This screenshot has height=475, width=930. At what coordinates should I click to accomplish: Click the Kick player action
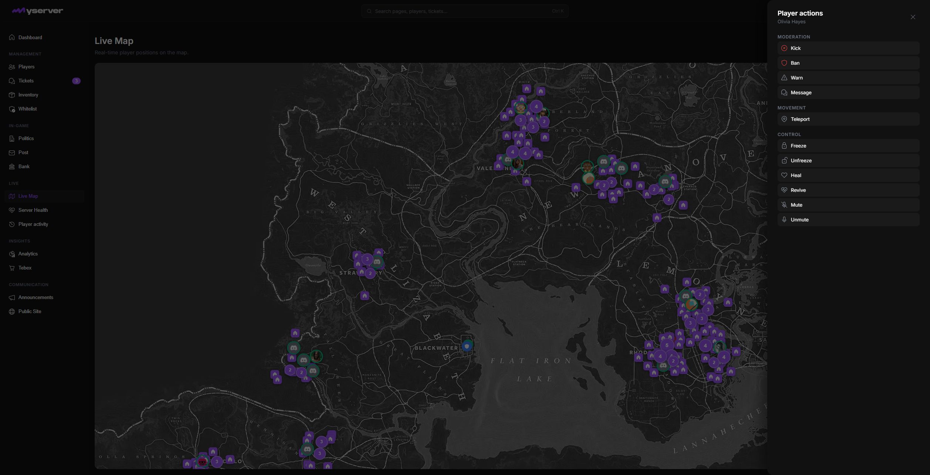click(848, 48)
